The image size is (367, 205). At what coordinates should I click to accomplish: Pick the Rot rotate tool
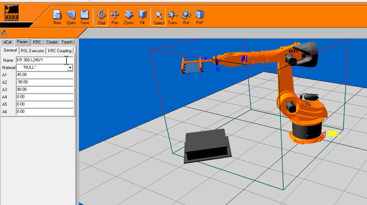pos(186,17)
